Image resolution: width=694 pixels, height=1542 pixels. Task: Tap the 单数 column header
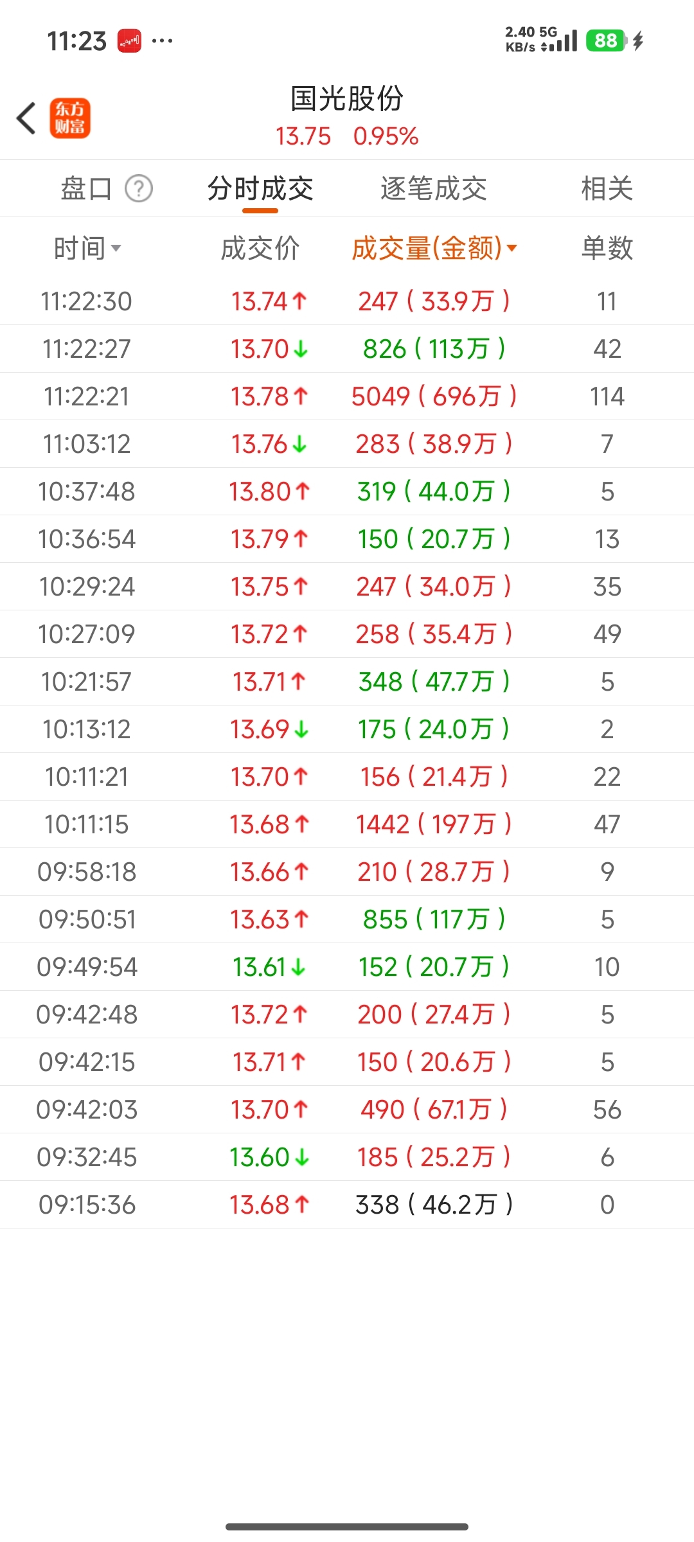point(607,249)
